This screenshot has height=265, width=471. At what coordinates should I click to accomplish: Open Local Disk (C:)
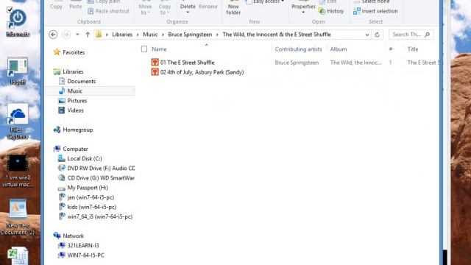click(x=85, y=159)
